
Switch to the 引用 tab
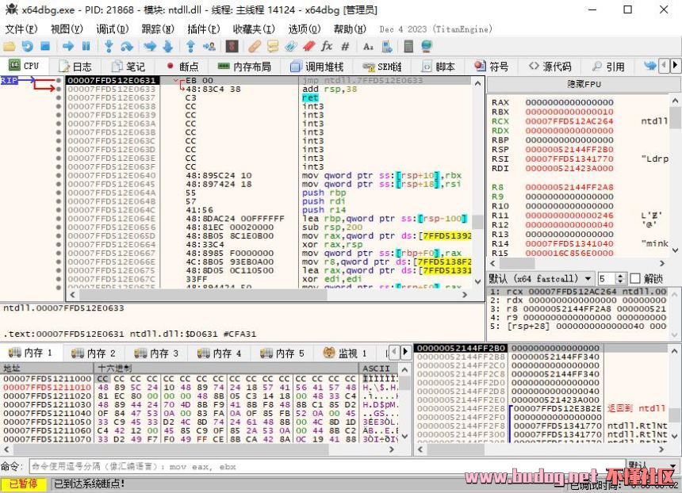tap(608, 67)
